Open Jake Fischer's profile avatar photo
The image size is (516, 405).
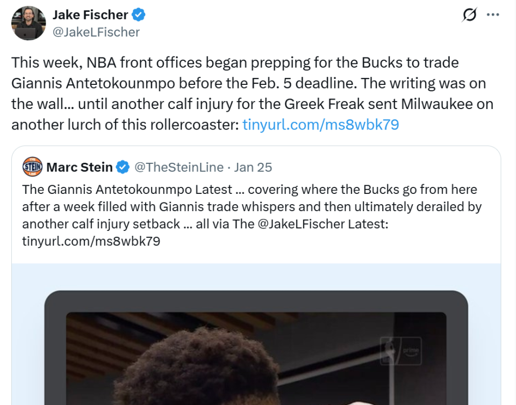click(x=28, y=23)
